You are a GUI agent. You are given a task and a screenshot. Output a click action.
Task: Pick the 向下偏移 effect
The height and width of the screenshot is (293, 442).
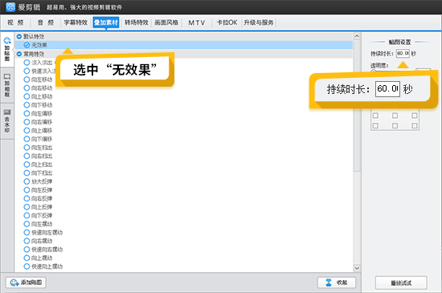click(x=38, y=139)
